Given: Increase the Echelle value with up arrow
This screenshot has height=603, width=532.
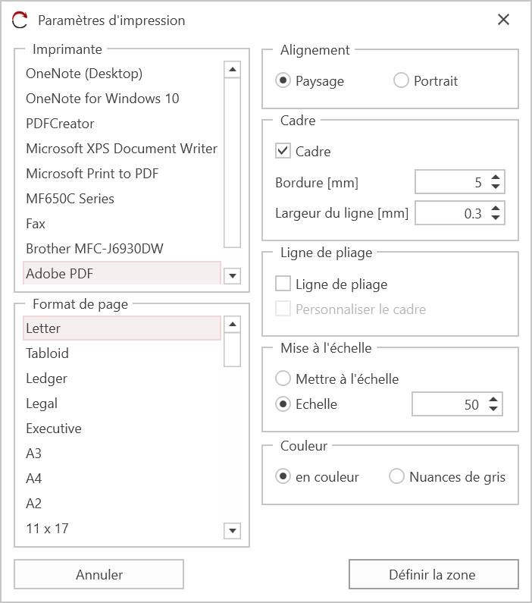Looking at the screenshot, I should pyautogui.click(x=493, y=400).
